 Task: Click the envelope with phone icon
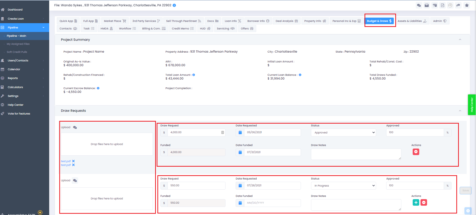pyautogui.click(x=435, y=5)
